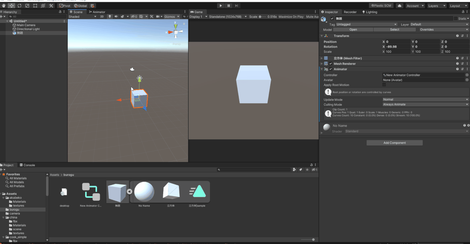Select the Hand tool in the toolbar
Image resolution: width=470 pixels, height=244 pixels.
click(x=3, y=6)
